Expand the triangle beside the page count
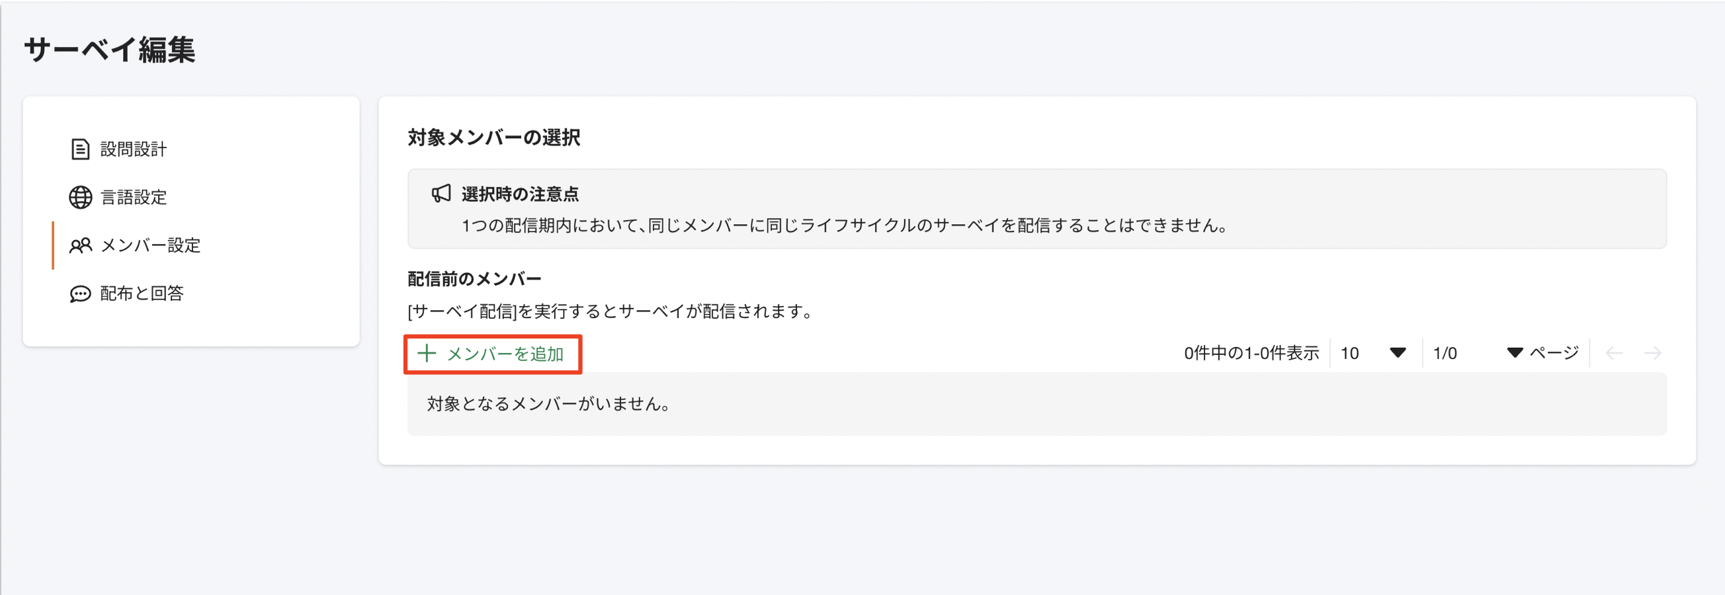The width and height of the screenshot is (1725, 595). 1514,353
